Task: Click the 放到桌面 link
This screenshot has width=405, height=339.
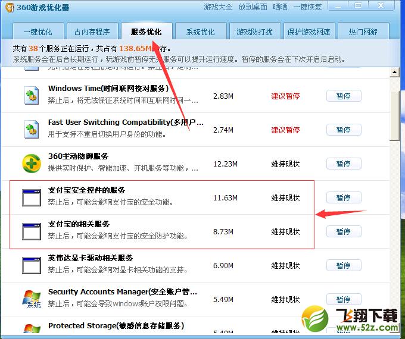Action: (x=253, y=7)
